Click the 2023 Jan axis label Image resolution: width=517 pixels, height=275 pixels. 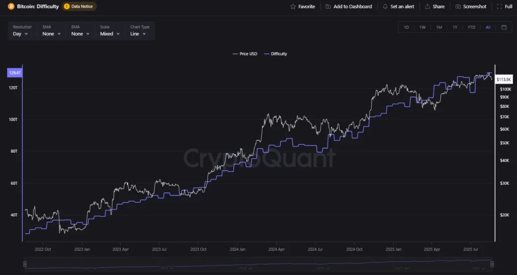point(82,249)
